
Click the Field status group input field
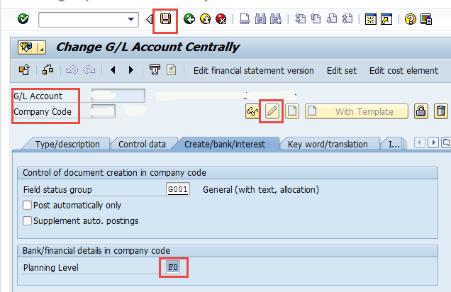pos(177,190)
